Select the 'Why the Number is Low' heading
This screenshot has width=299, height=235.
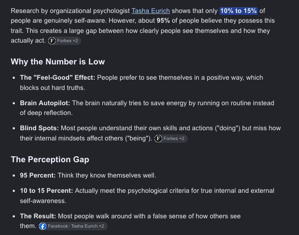click(x=58, y=62)
